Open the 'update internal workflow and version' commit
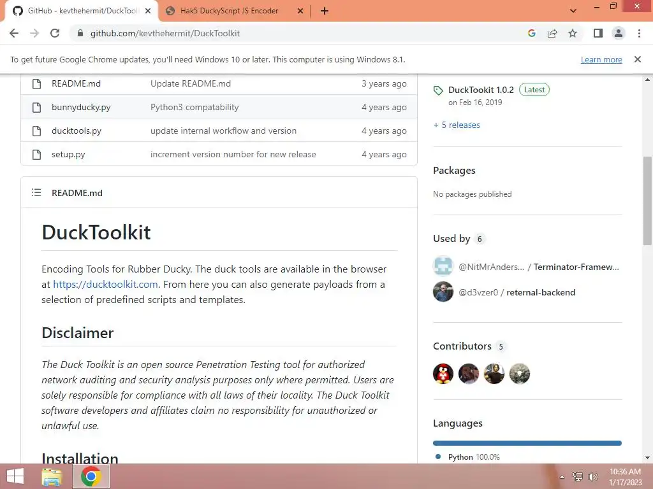The image size is (653, 489). pyautogui.click(x=224, y=131)
